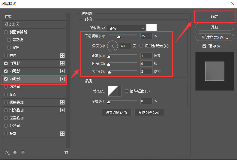The image size is (237, 160).
Task: Select the 描边 effect row label
Action: [x=13, y=56]
